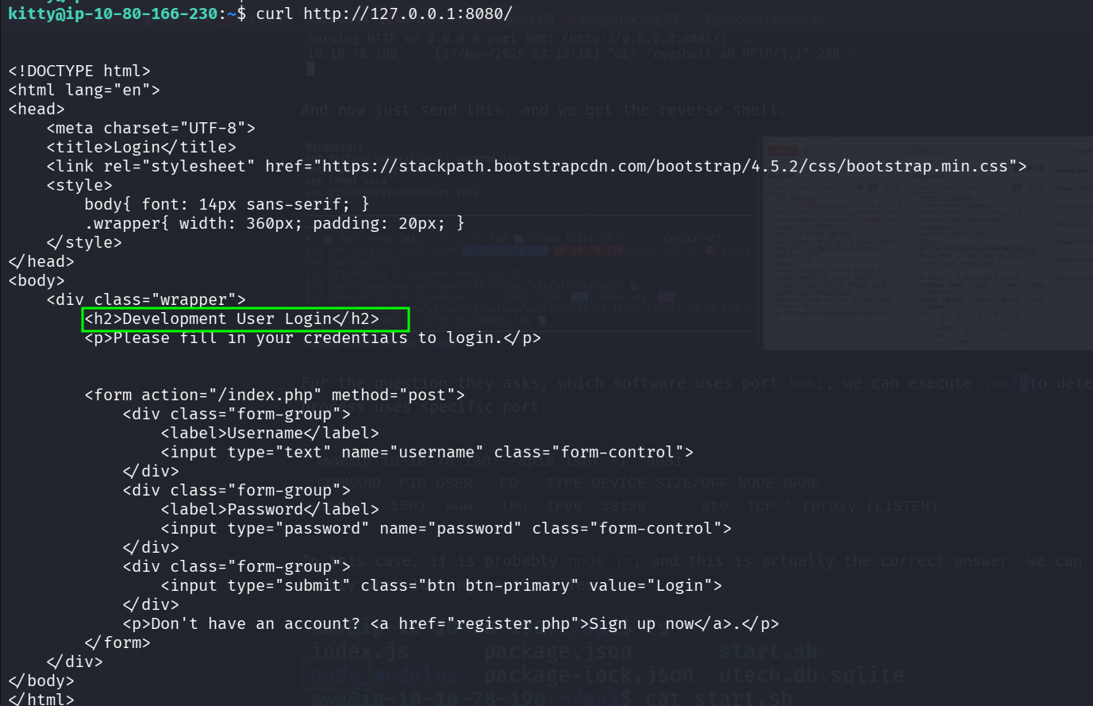
Task: Click the <title>Login</title> line
Action: [141, 147]
